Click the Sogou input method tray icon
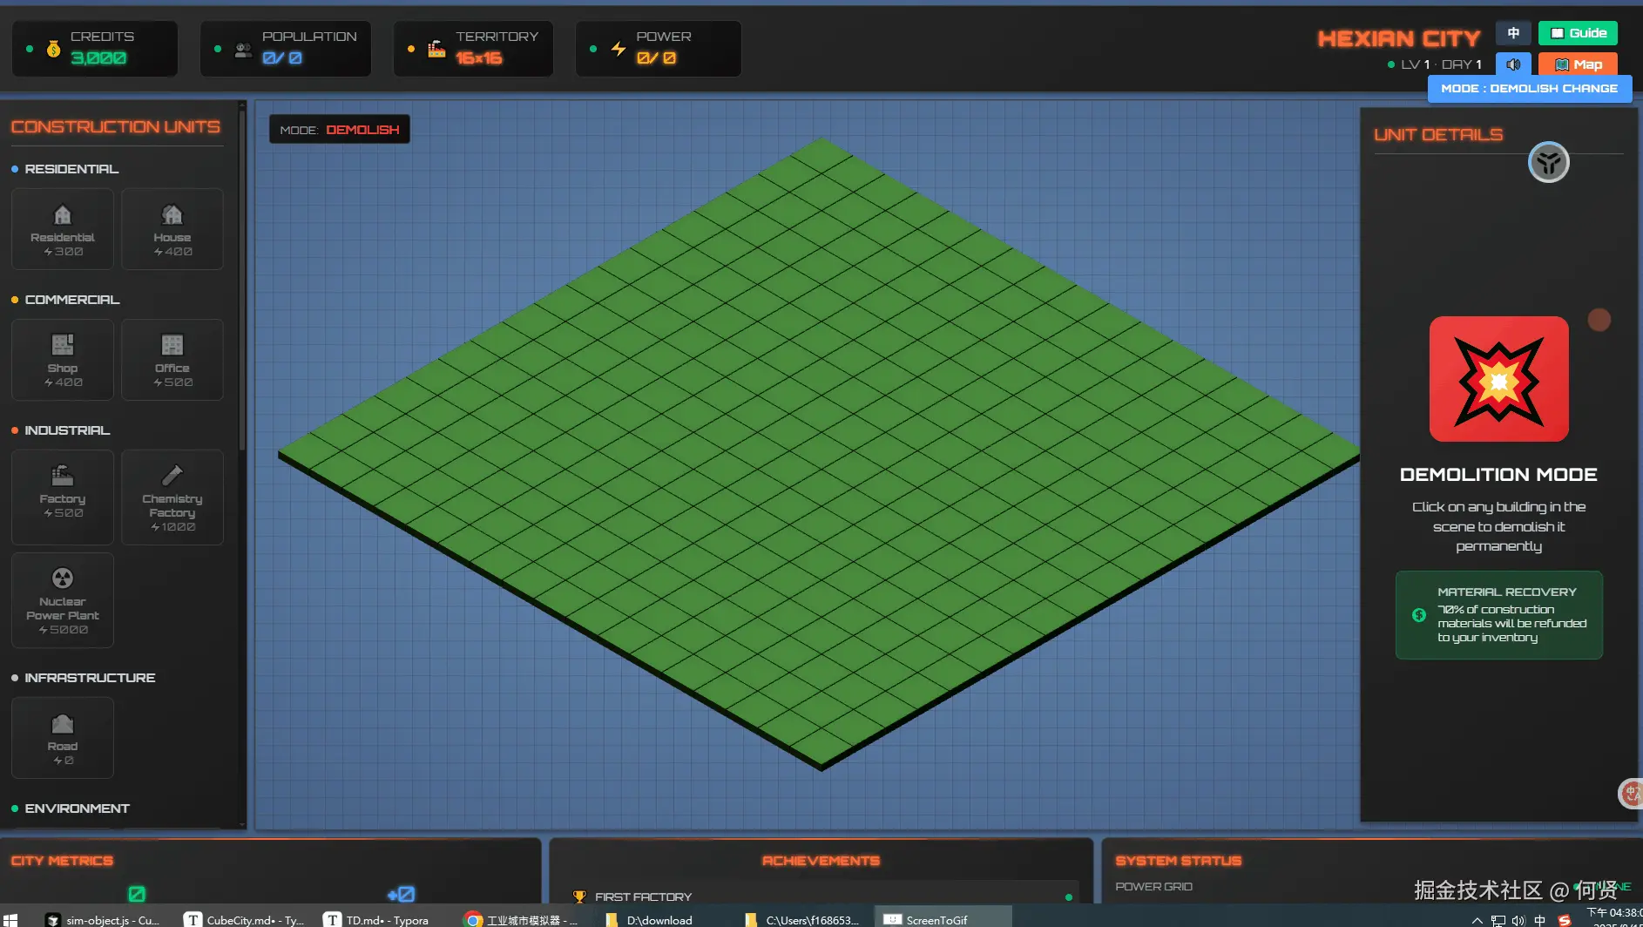1643x927 pixels. click(1565, 920)
